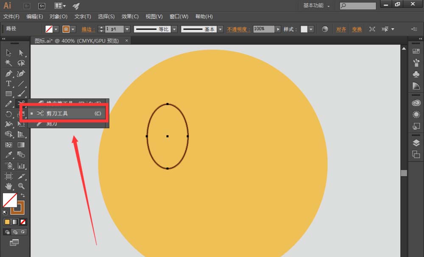
Task: Open the 效果(C) menu
Action: tap(130, 17)
